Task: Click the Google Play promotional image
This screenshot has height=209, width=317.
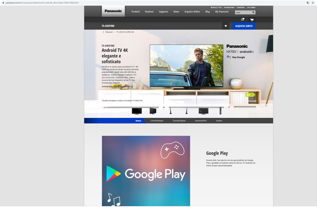Action: point(146,171)
